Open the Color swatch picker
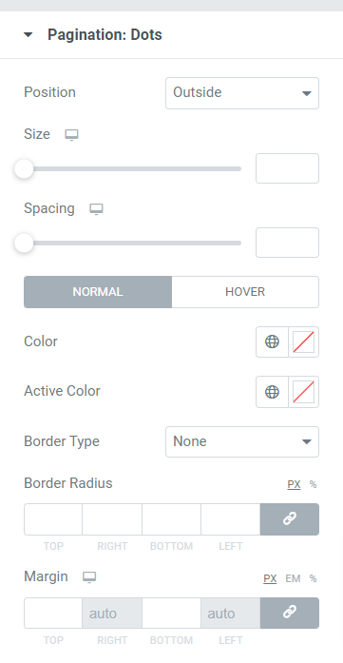Viewport: 343px width, 663px height. click(x=304, y=341)
